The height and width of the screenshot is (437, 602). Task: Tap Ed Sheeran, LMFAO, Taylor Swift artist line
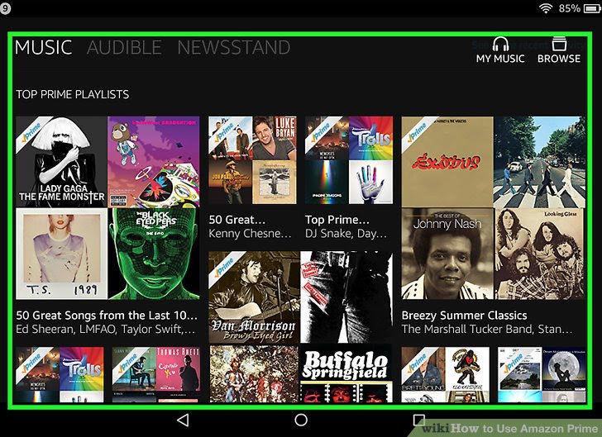106,329
